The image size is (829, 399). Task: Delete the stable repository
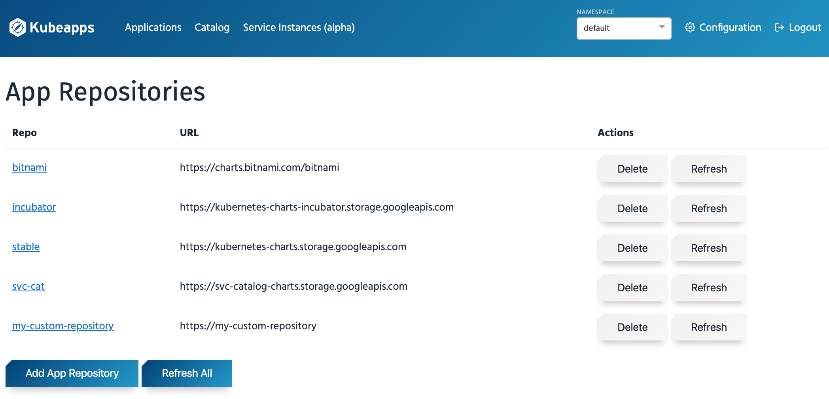(x=632, y=248)
